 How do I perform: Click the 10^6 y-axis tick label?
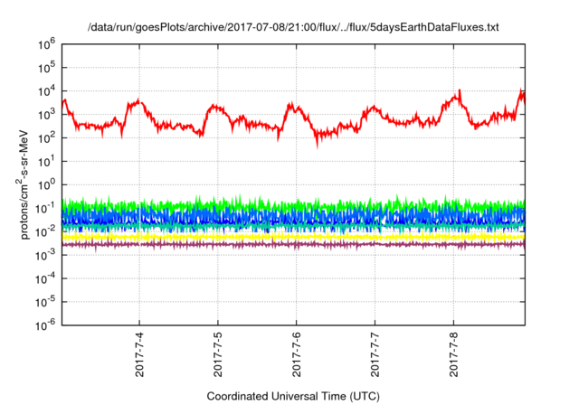click(x=47, y=43)
